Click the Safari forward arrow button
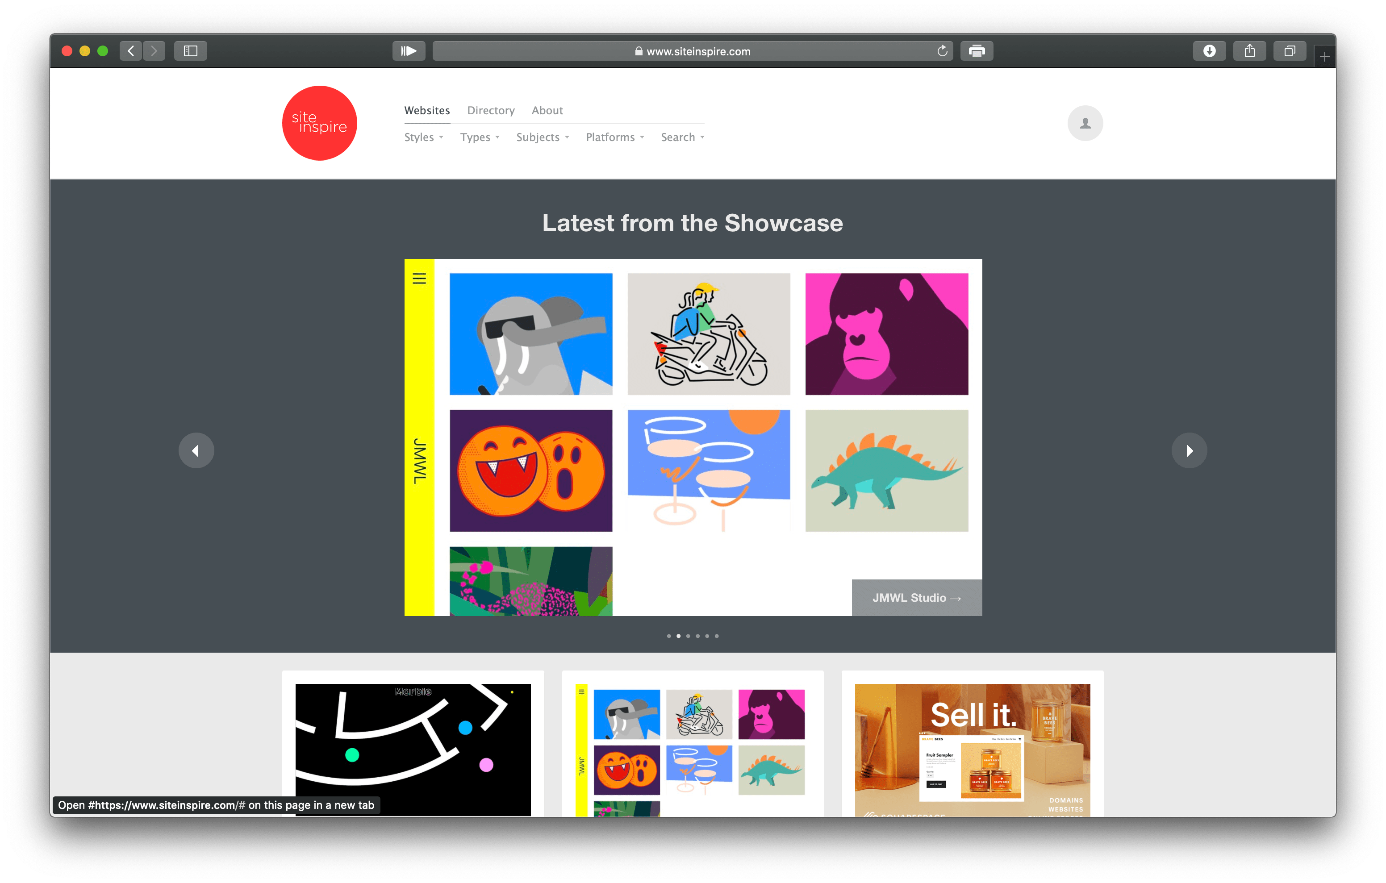1386x883 pixels. pos(154,50)
